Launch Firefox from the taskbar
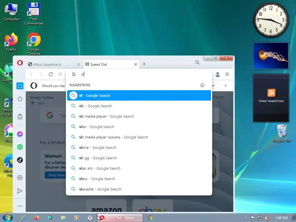This screenshot has width=296, height=222. 37,218
